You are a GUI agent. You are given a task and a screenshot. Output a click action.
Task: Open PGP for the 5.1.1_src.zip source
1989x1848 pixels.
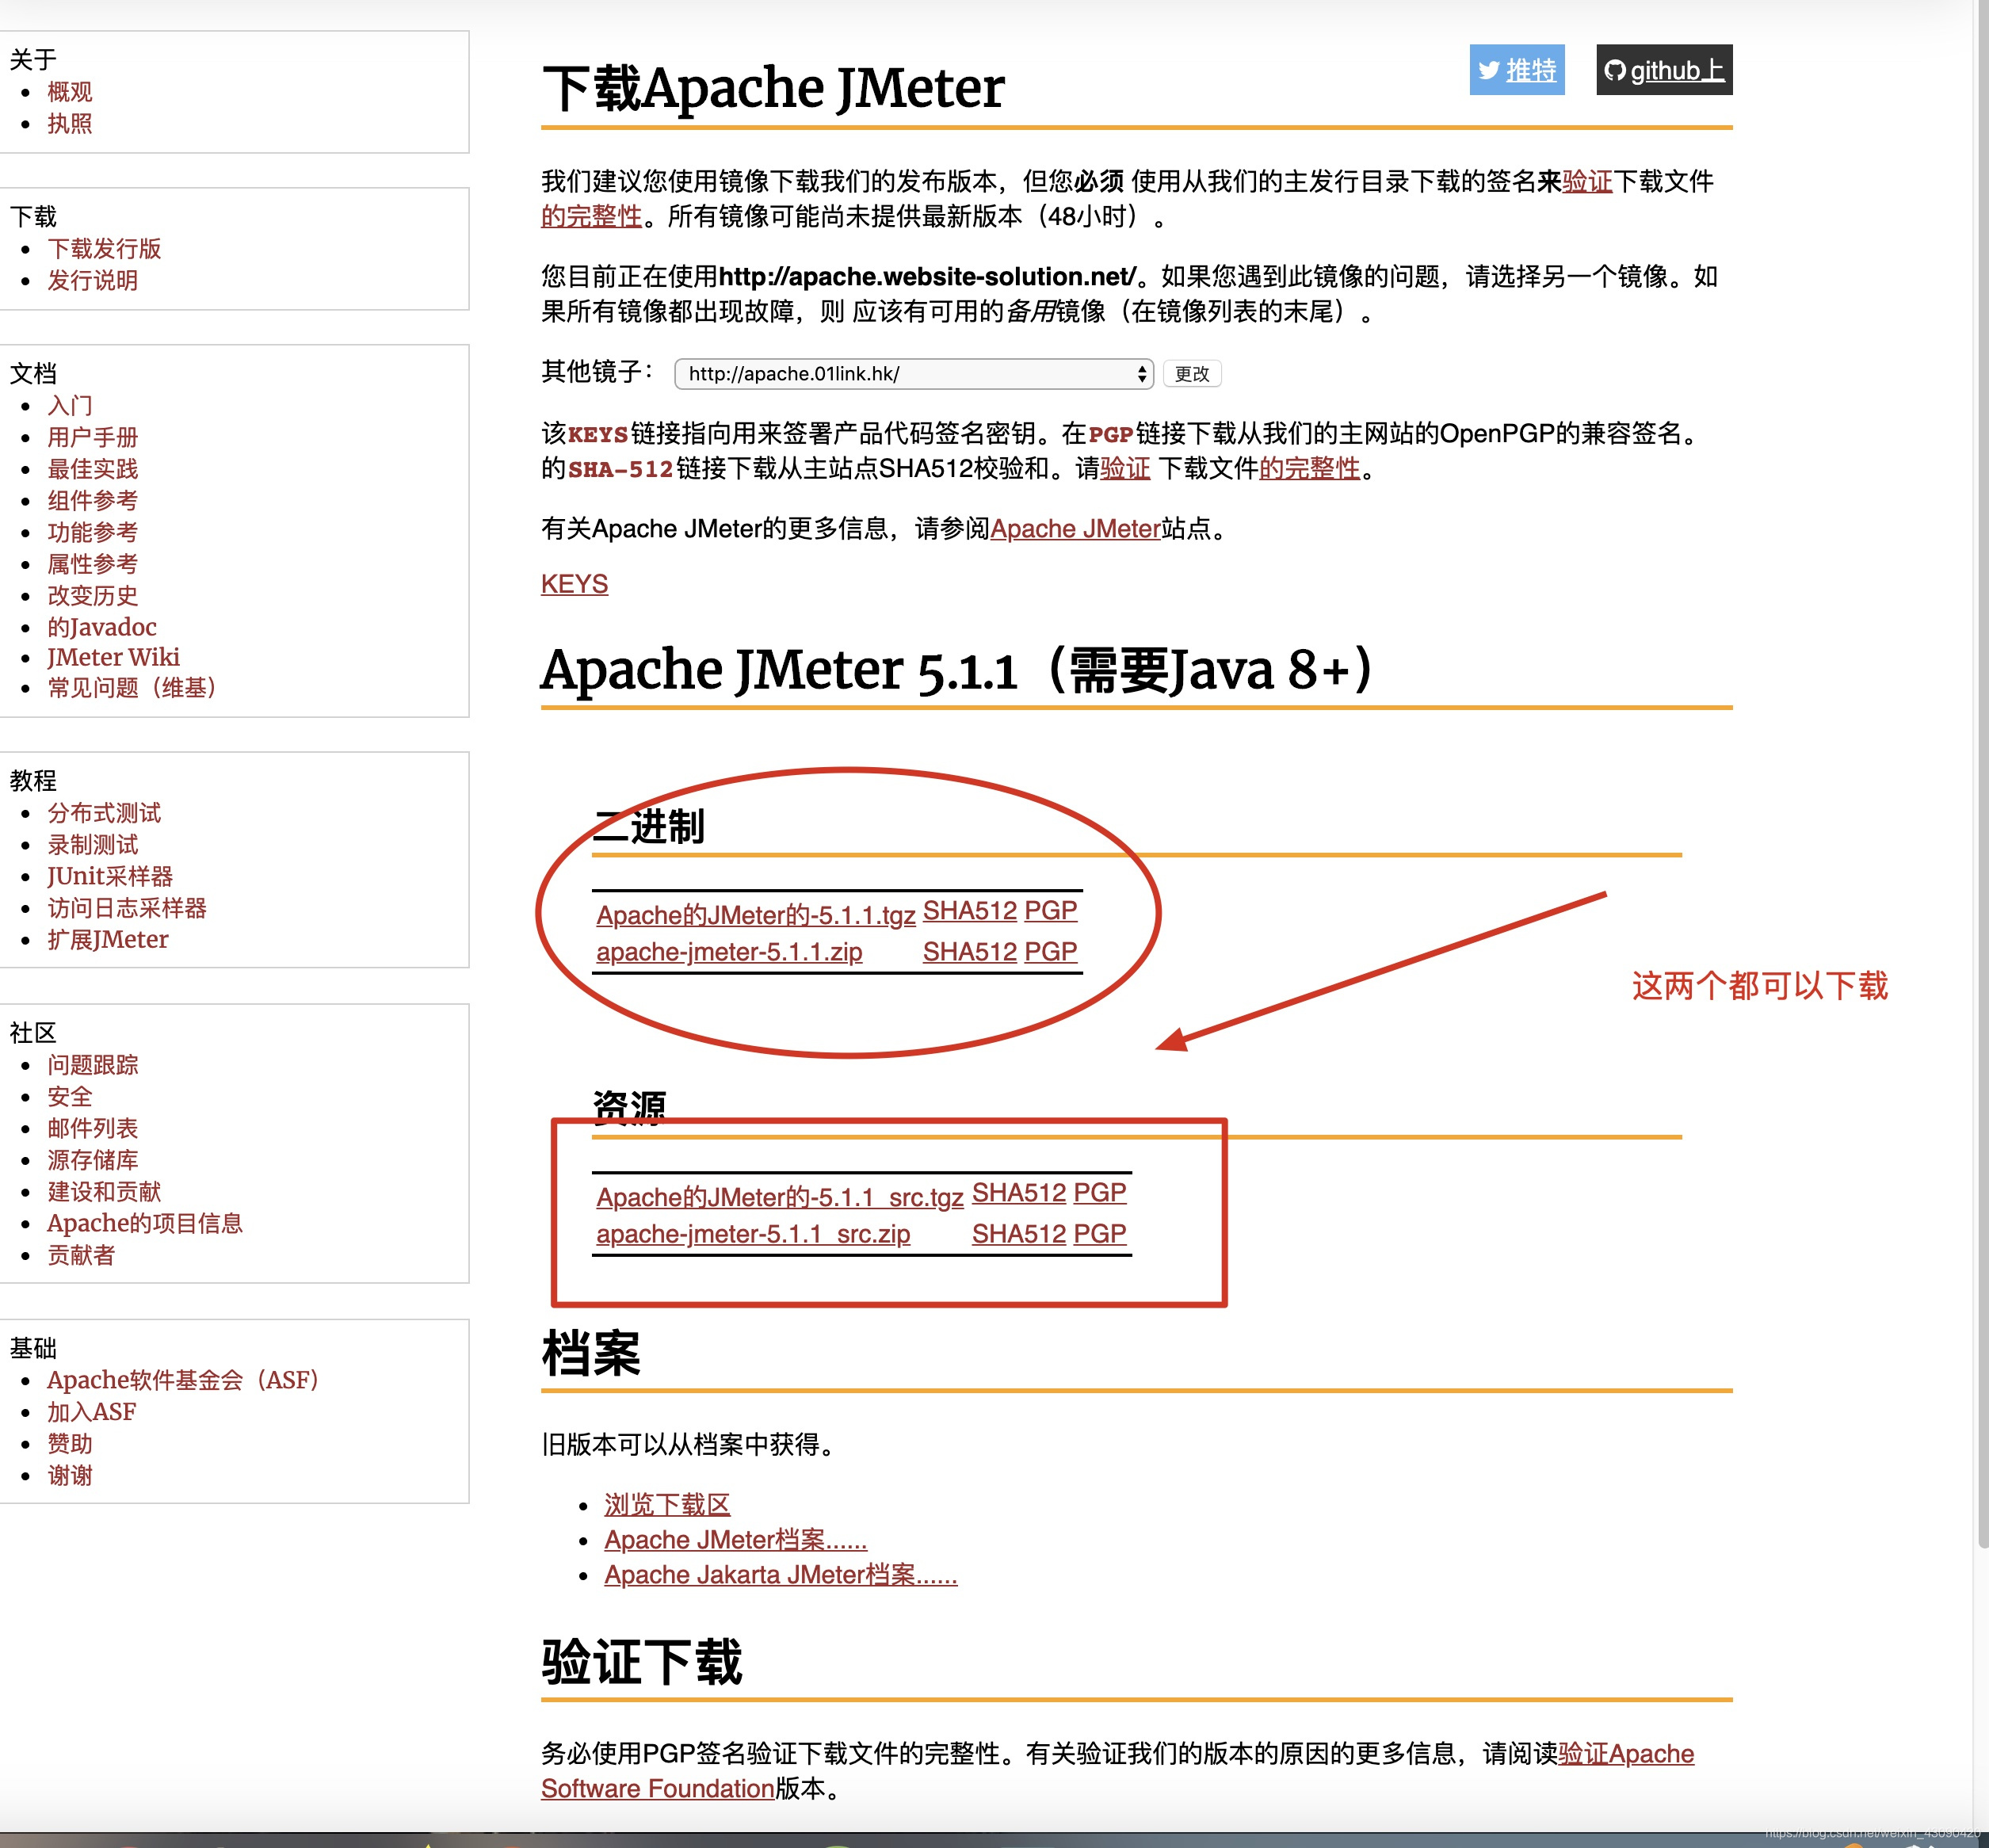(x=1100, y=1234)
